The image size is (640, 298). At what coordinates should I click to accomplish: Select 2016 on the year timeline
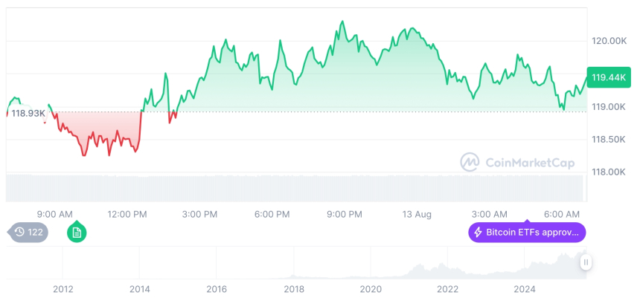pos(217,288)
